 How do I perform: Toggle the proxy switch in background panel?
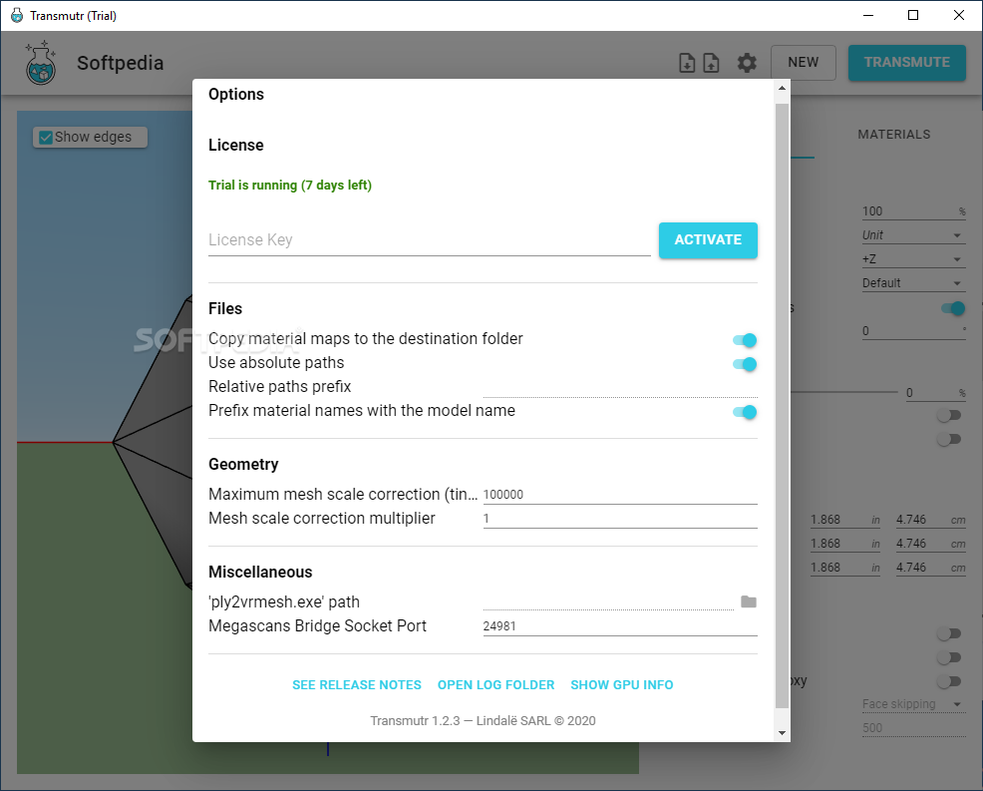pyautogui.click(x=949, y=681)
